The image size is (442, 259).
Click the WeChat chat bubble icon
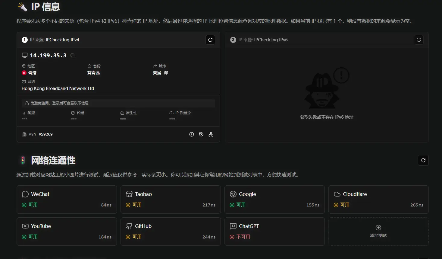pyautogui.click(x=25, y=194)
